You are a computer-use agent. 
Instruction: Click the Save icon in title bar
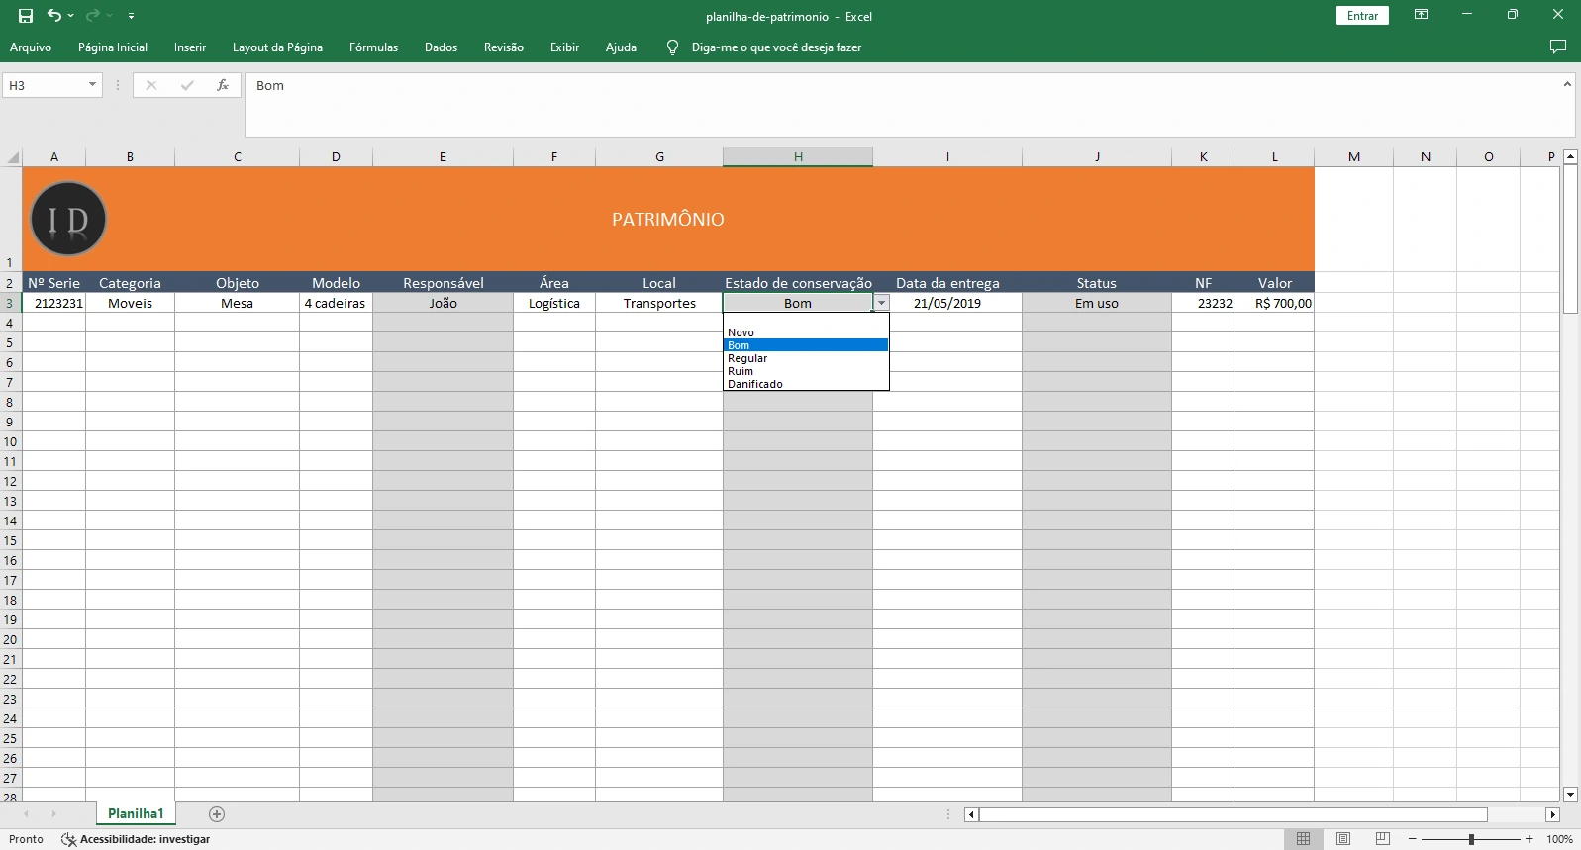[26, 16]
